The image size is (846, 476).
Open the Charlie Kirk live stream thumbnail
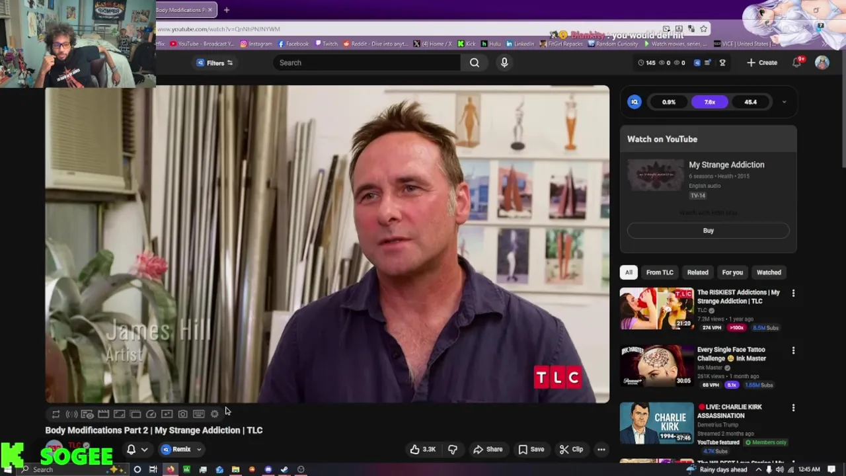click(656, 423)
